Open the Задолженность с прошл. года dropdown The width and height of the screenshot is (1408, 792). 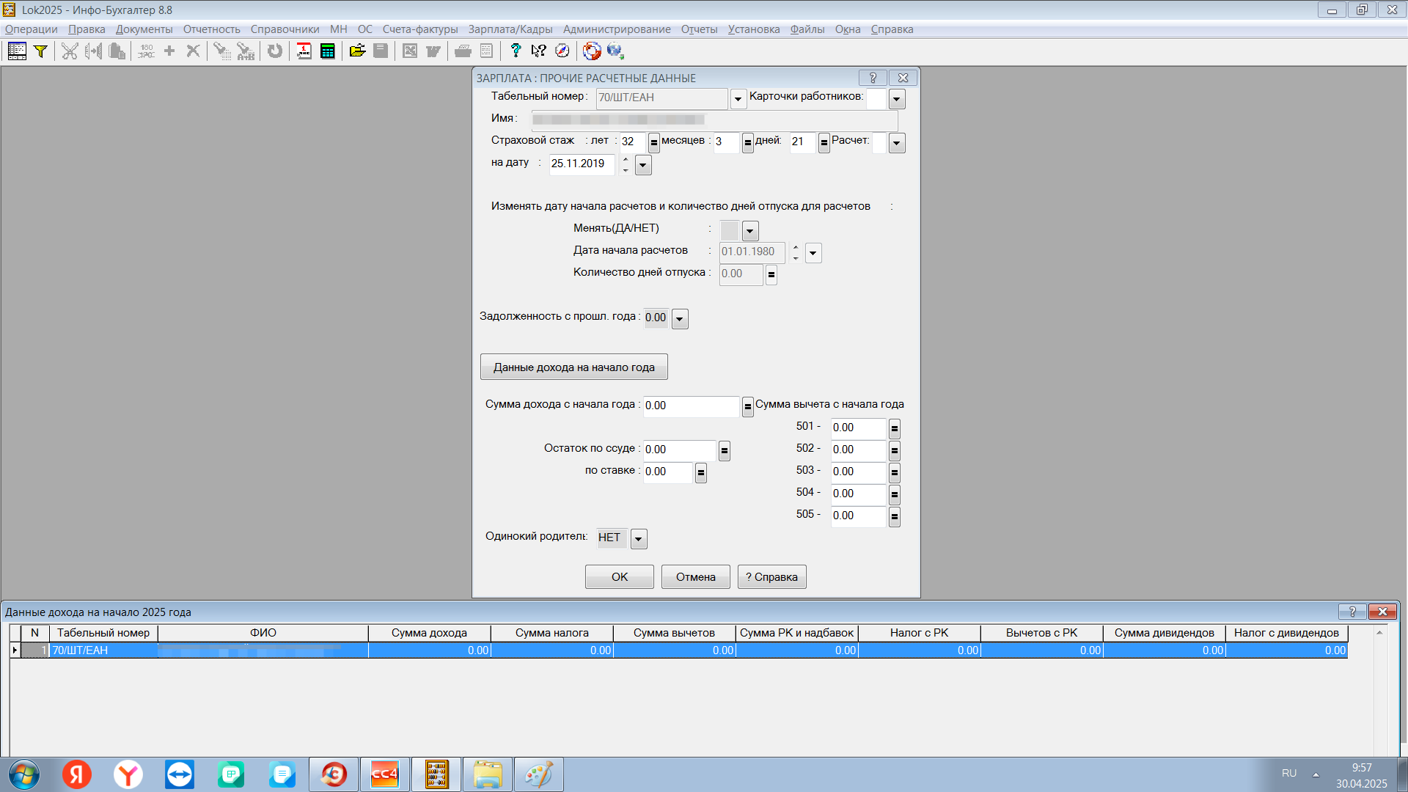[x=680, y=319]
